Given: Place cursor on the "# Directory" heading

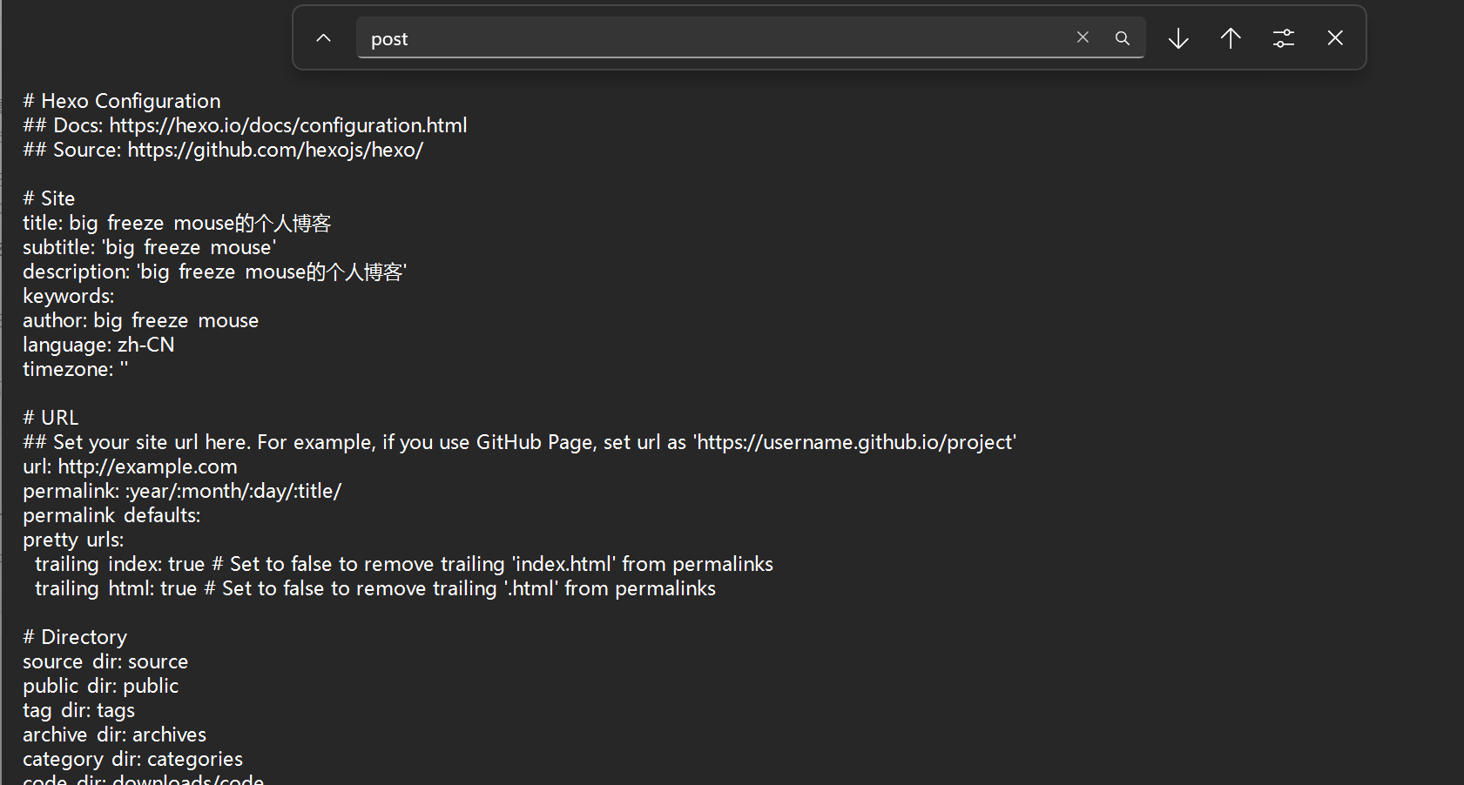Looking at the screenshot, I should (75, 638).
